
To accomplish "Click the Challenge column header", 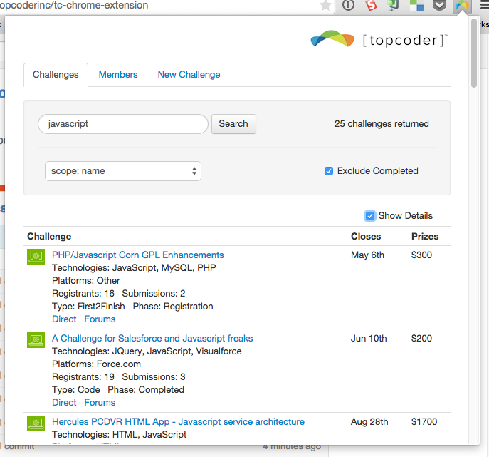I will tap(49, 237).
